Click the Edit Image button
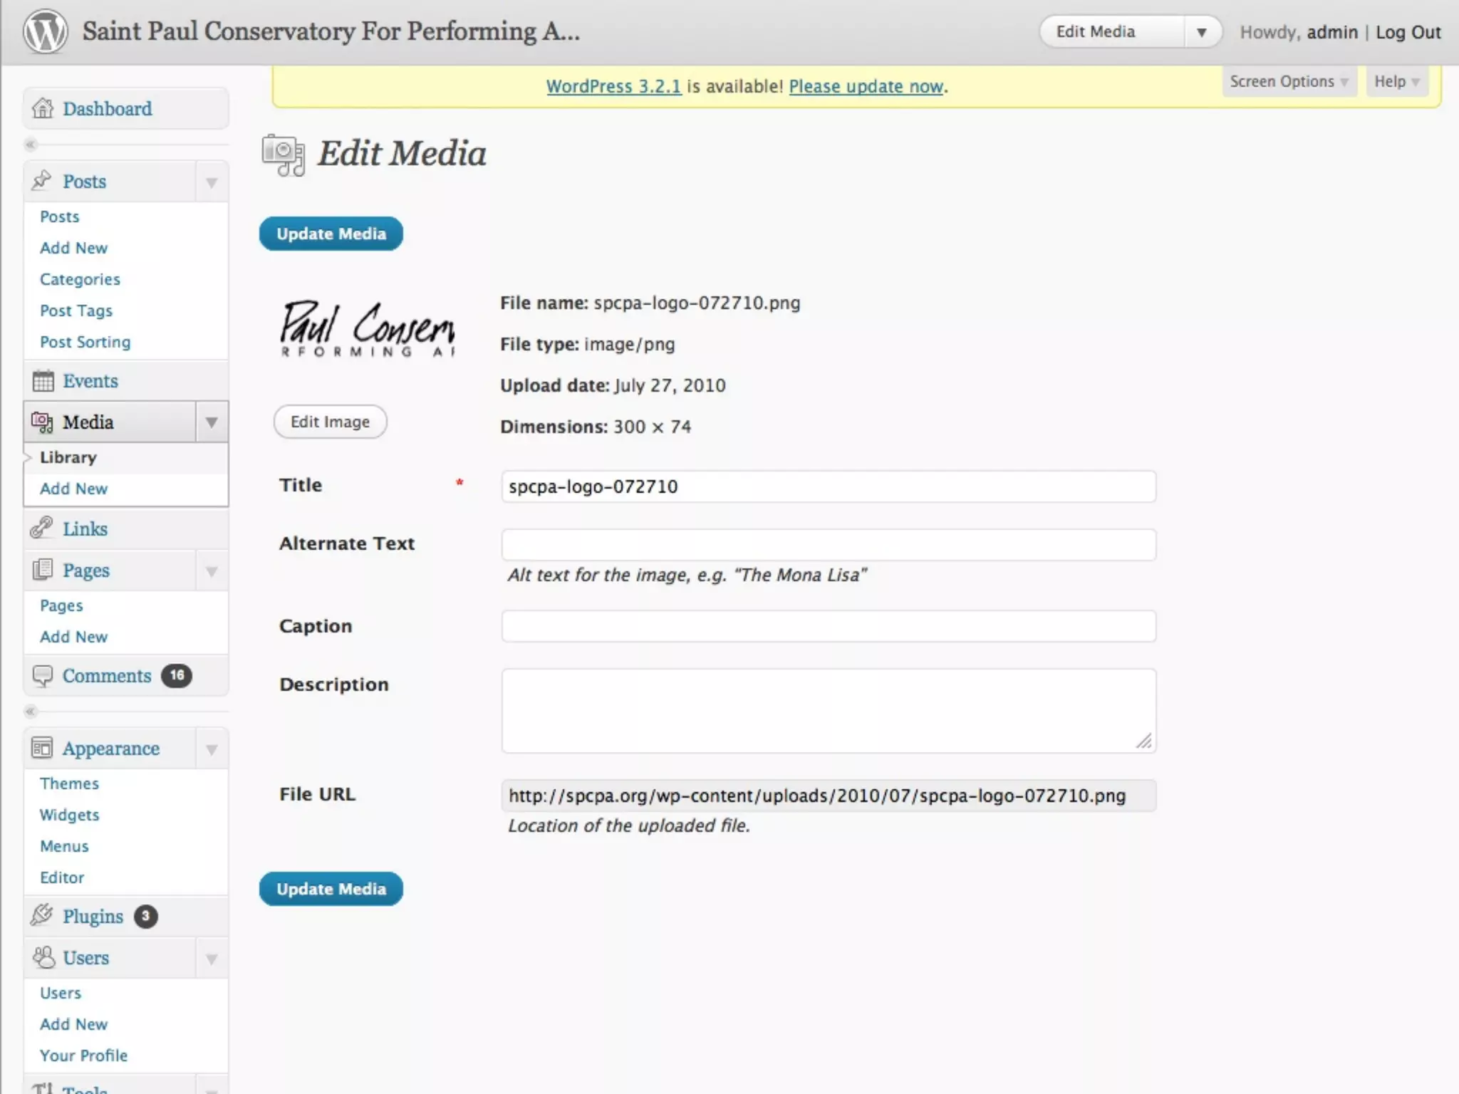Screen dimensions: 1459x1094 tap(330, 422)
